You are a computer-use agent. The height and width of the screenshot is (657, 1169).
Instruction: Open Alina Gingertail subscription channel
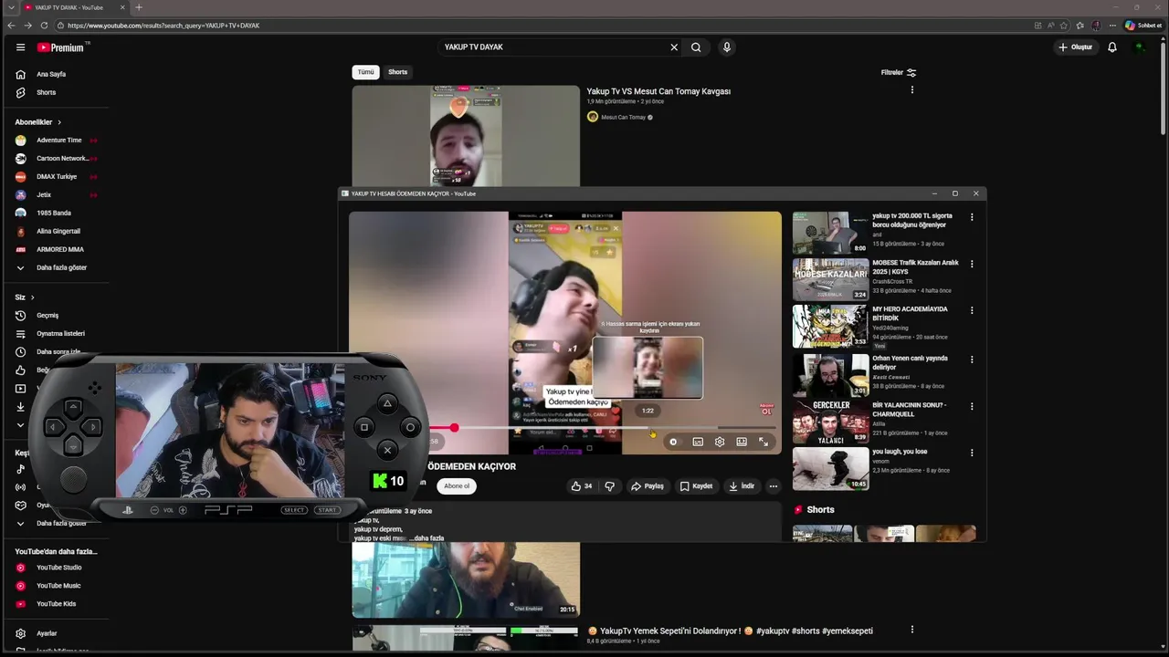58,232
